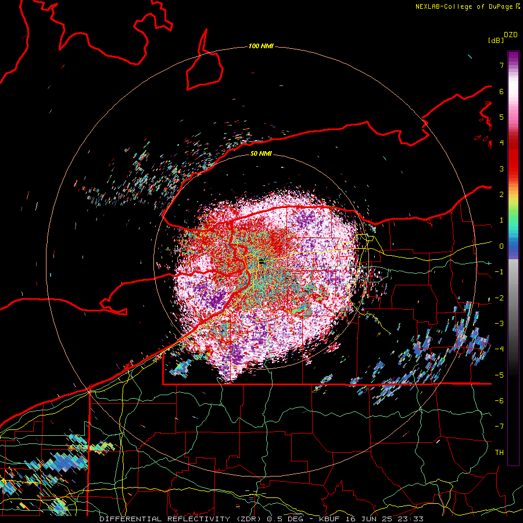Click the "NEXLAB-College of DuPage" credit text

pos(465,6)
